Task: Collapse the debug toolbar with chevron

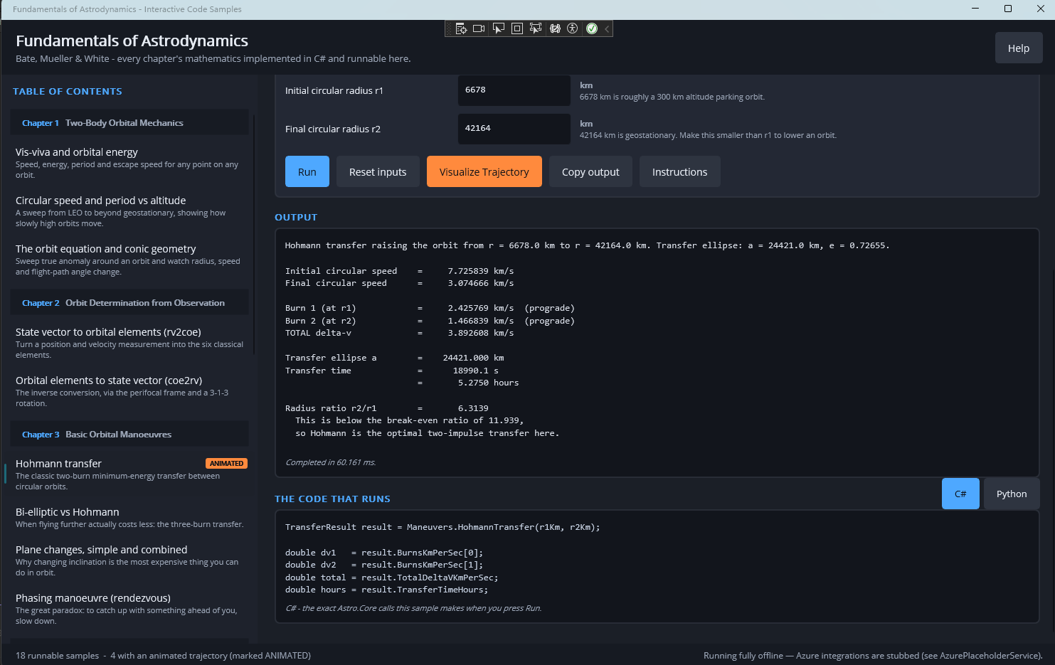Action: coord(607,28)
